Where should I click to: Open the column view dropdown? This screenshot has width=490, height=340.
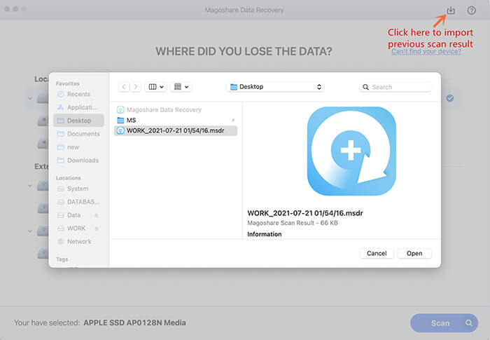[156, 87]
